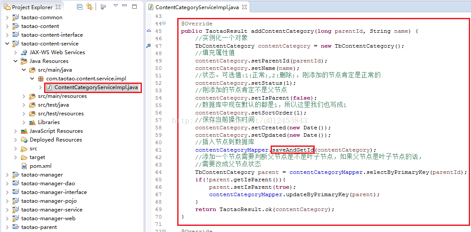Select taotao-manager-service project
Screen dimensions: 471x232
52,209
